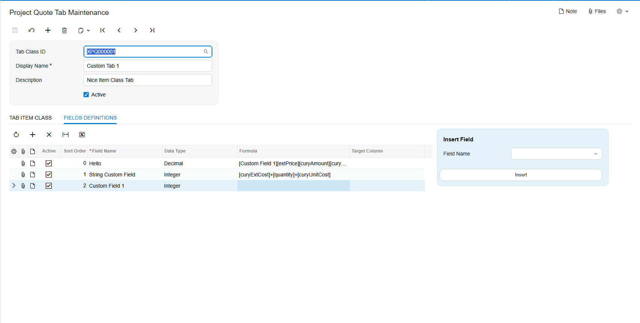
Task: Uncheck Active for Custom Field 1 row
Action: click(x=49, y=186)
